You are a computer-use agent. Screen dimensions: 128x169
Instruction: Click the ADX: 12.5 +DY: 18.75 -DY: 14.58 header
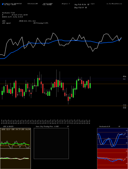point(16,129)
